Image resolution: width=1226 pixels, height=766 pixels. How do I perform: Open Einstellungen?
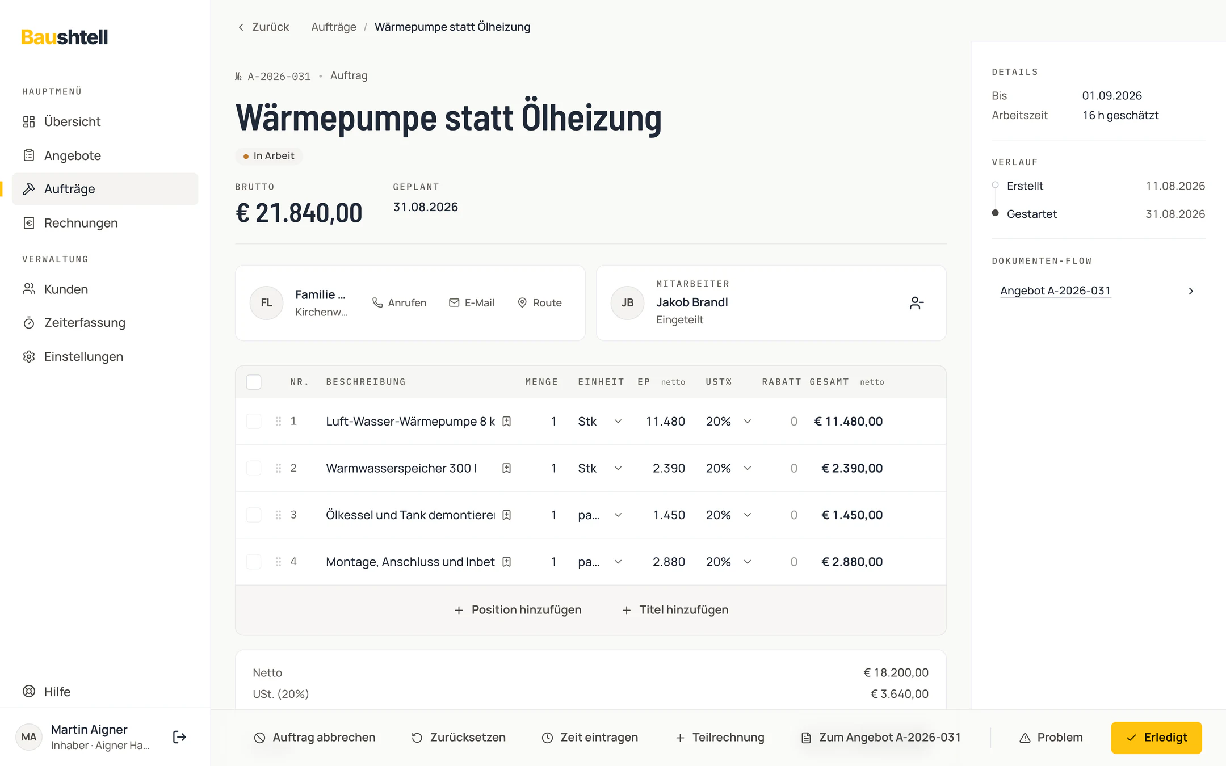pyautogui.click(x=105, y=356)
